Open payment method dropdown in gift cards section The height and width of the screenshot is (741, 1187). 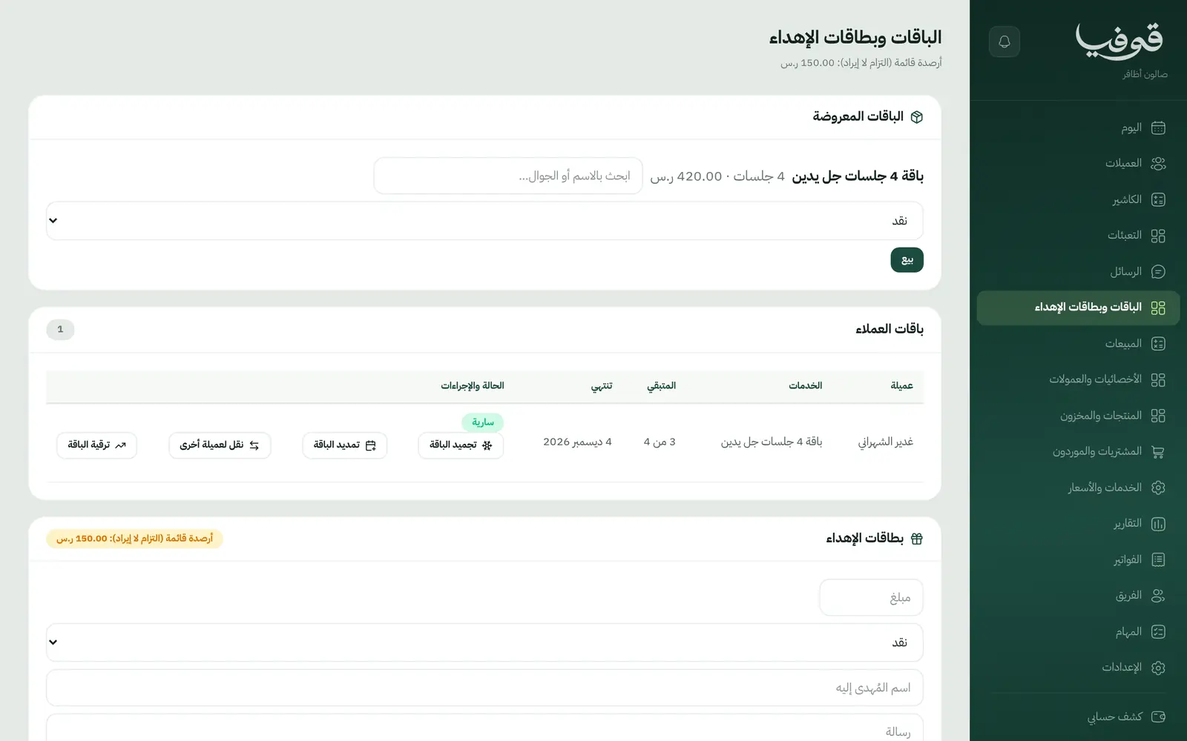[484, 642]
